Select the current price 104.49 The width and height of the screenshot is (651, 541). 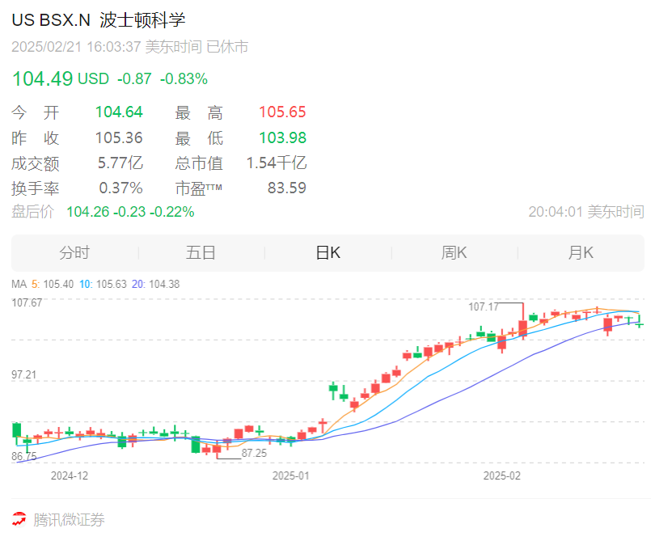(x=42, y=78)
